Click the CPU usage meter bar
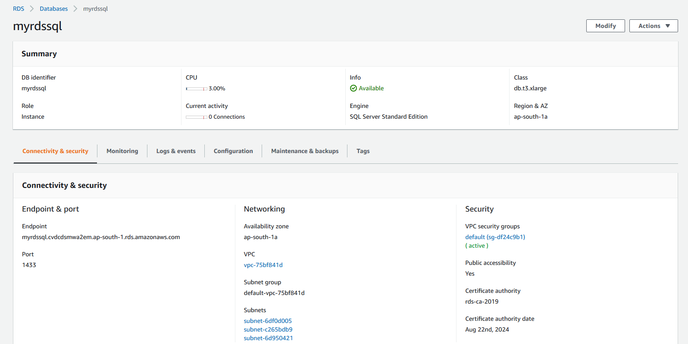This screenshot has width=688, height=344. pyautogui.click(x=197, y=89)
